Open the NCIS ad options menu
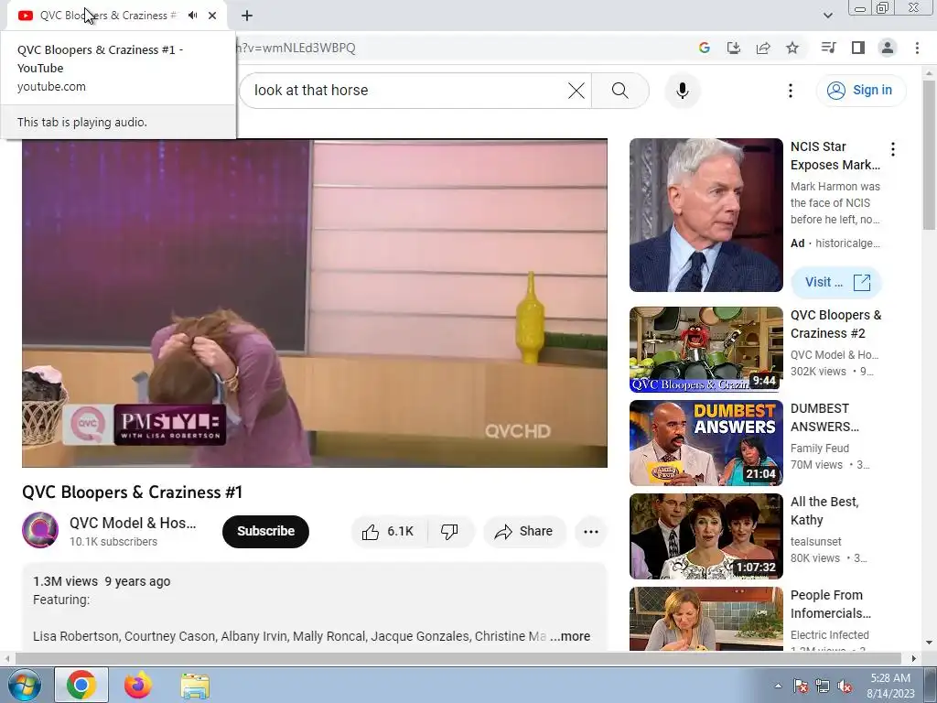Image resolution: width=937 pixels, height=703 pixels. 893,149
